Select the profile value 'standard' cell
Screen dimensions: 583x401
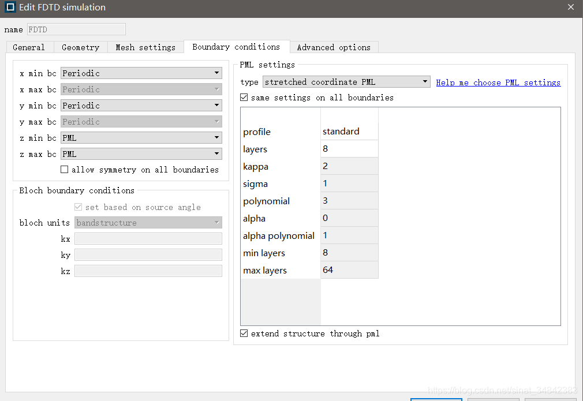coord(349,132)
